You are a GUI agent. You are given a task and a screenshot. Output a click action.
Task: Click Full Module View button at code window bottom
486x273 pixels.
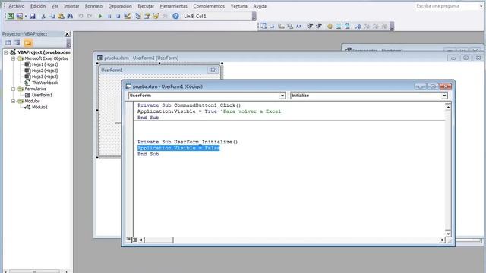point(134,240)
